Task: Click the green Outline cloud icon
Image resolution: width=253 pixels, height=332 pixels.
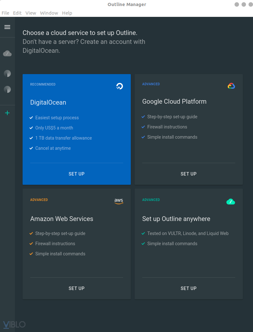Action: tap(231, 201)
